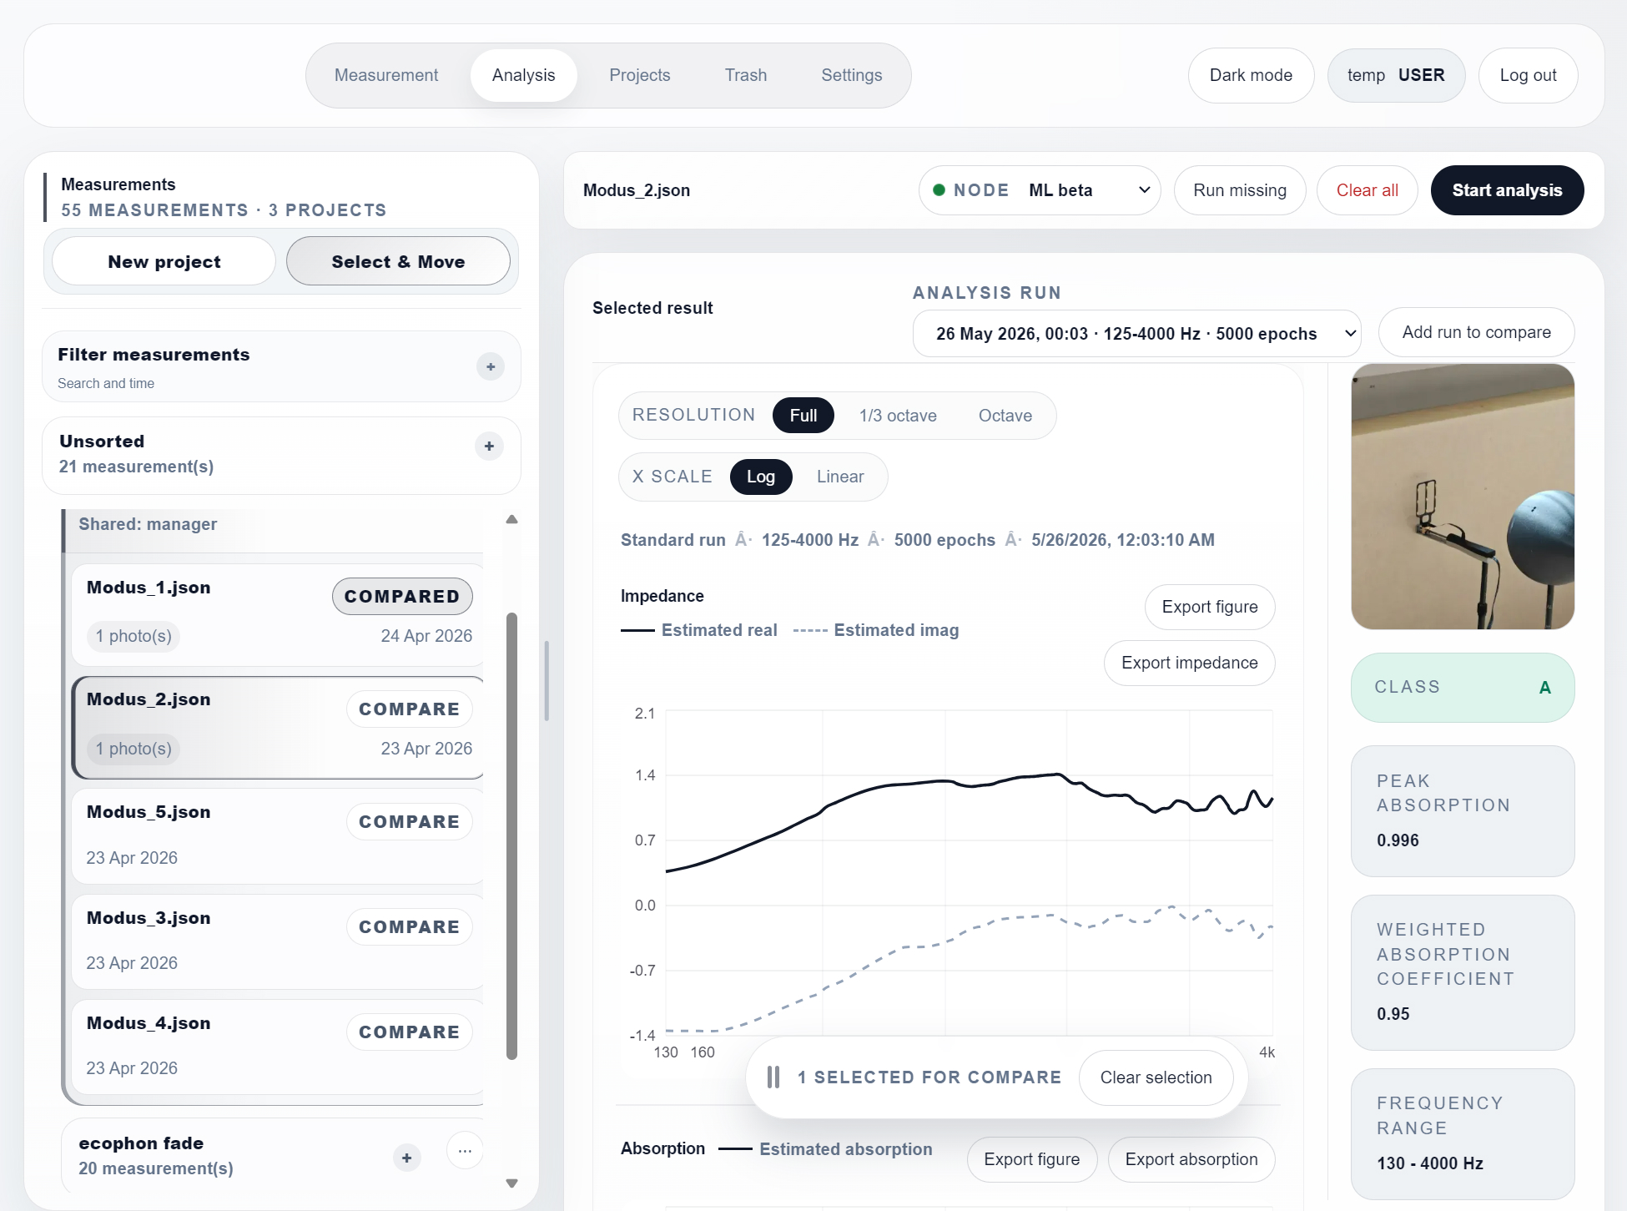
Task: Click the compare bar grip icon
Action: tap(773, 1077)
